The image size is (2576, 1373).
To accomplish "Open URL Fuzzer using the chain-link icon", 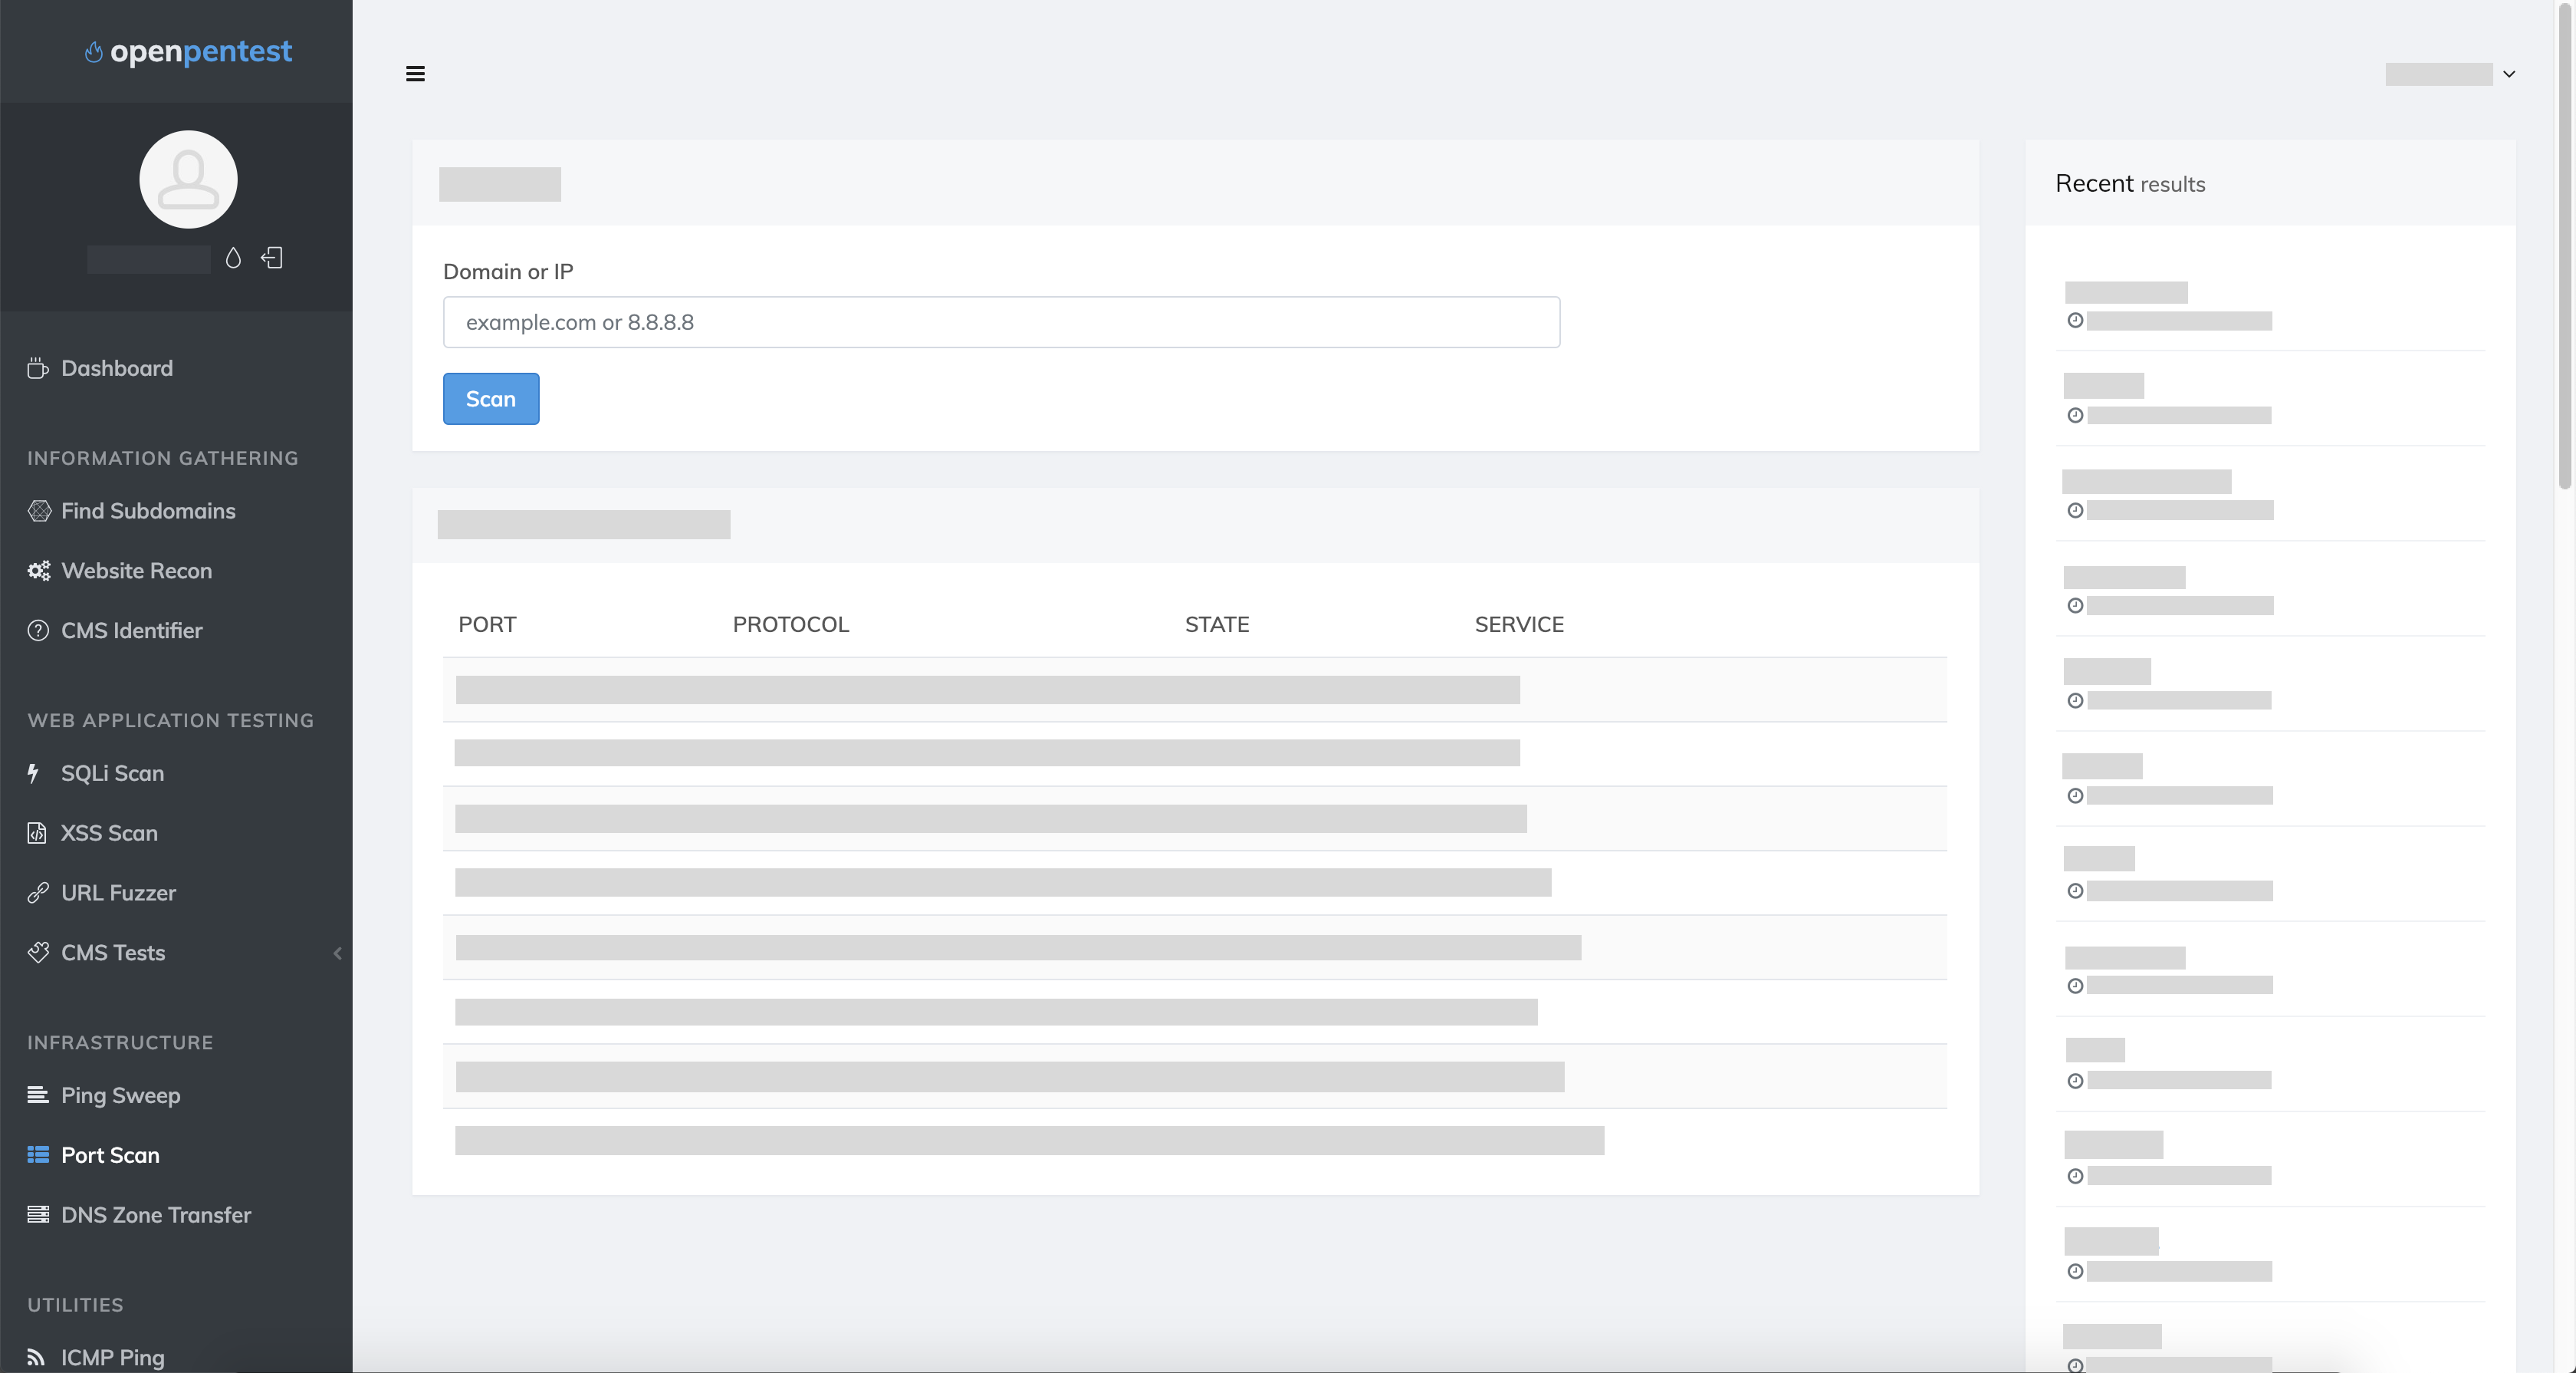I will [39, 891].
